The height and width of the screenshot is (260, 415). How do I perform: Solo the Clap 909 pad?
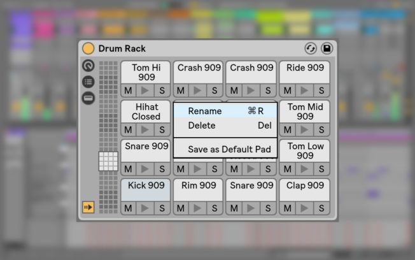[x=321, y=208]
